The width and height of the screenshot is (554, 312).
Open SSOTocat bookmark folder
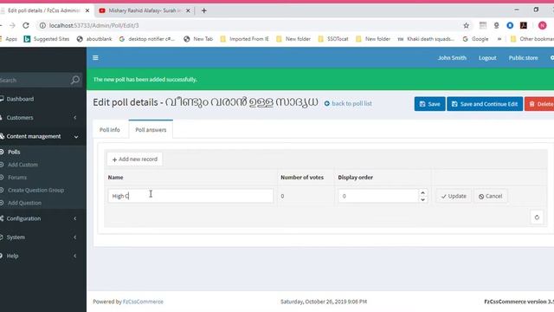(x=332, y=39)
